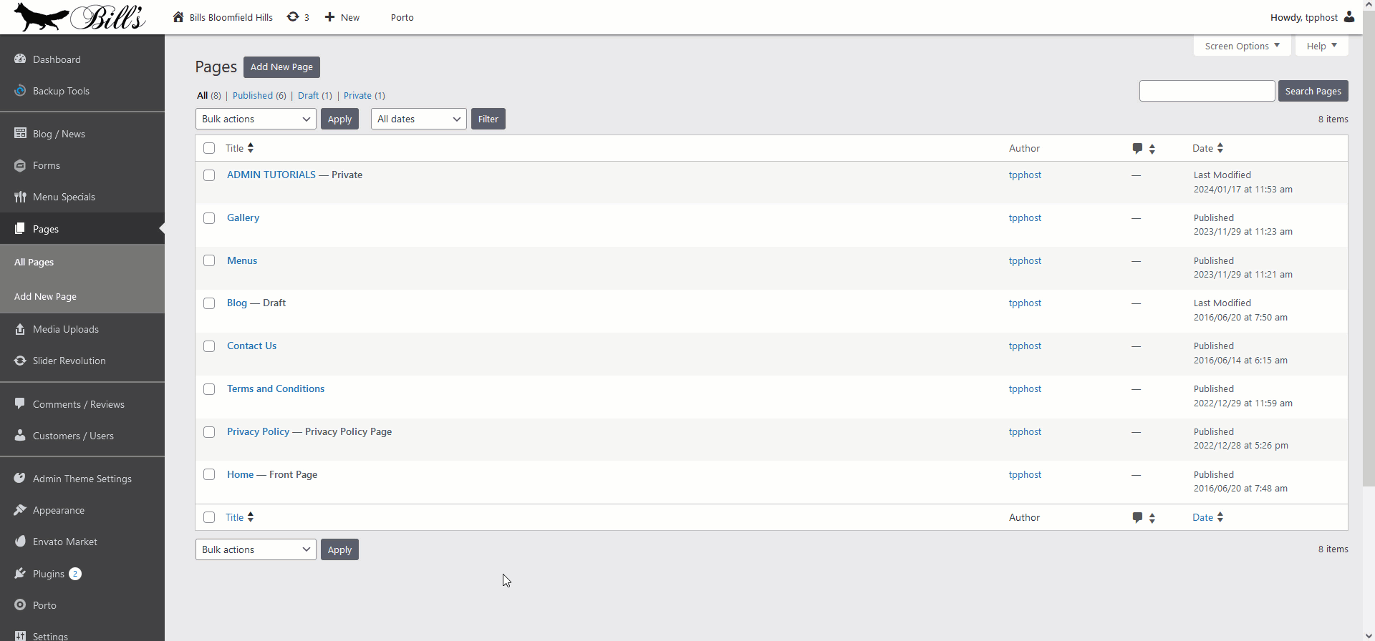Click the Add New Page button
The image size is (1375, 641).
[281, 67]
